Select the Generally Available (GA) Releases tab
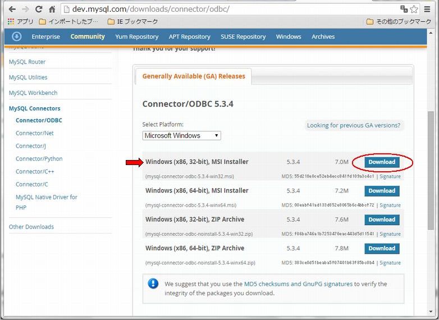439x320 pixels. pyautogui.click(x=194, y=76)
